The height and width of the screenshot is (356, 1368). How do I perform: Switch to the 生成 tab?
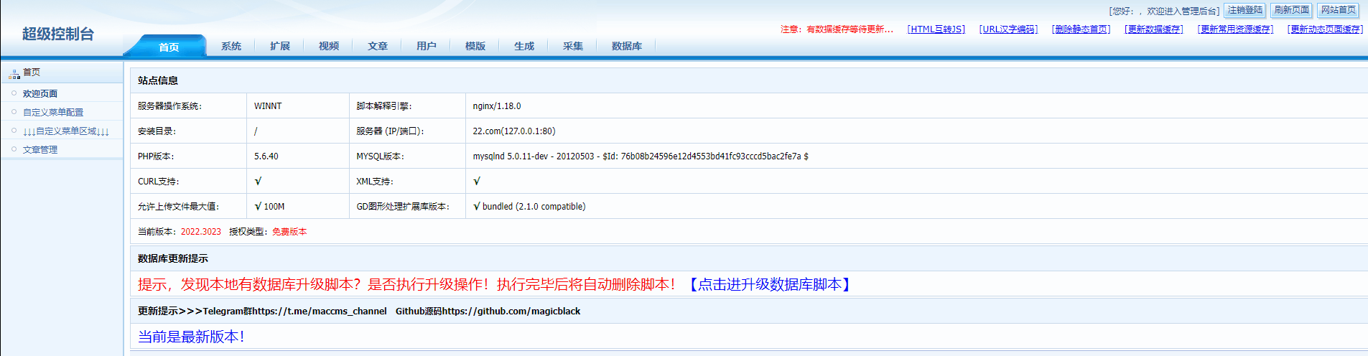tap(524, 46)
